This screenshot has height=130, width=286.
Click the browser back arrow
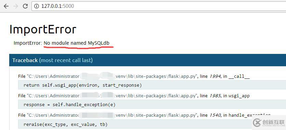click(x=6, y=6)
